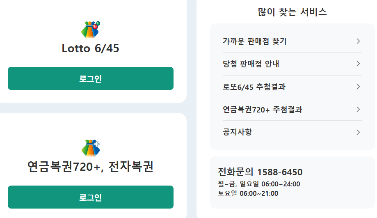
Task: Click the Lotto 6/45 lottery bag icon
Action: pos(91,30)
